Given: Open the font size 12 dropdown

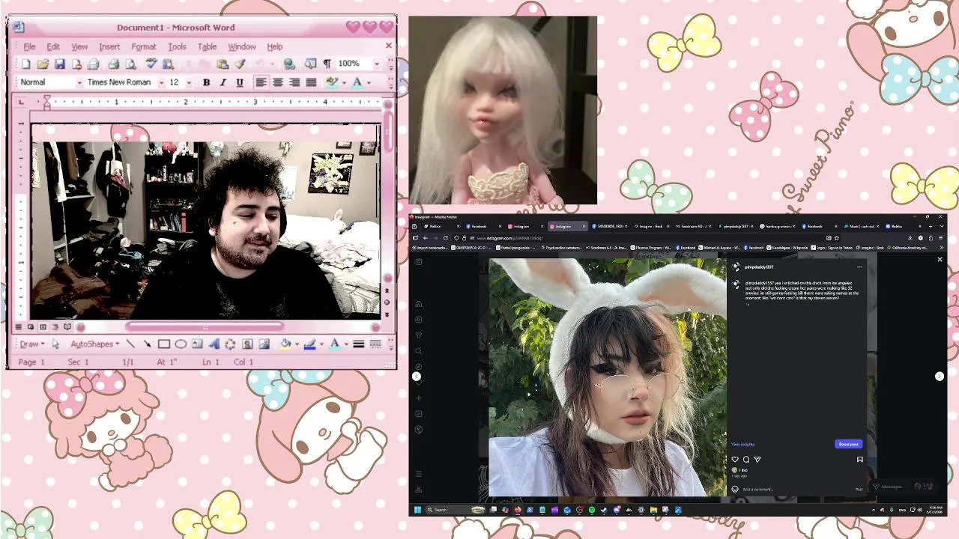Looking at the screenshot, I should tap(189, 82).
